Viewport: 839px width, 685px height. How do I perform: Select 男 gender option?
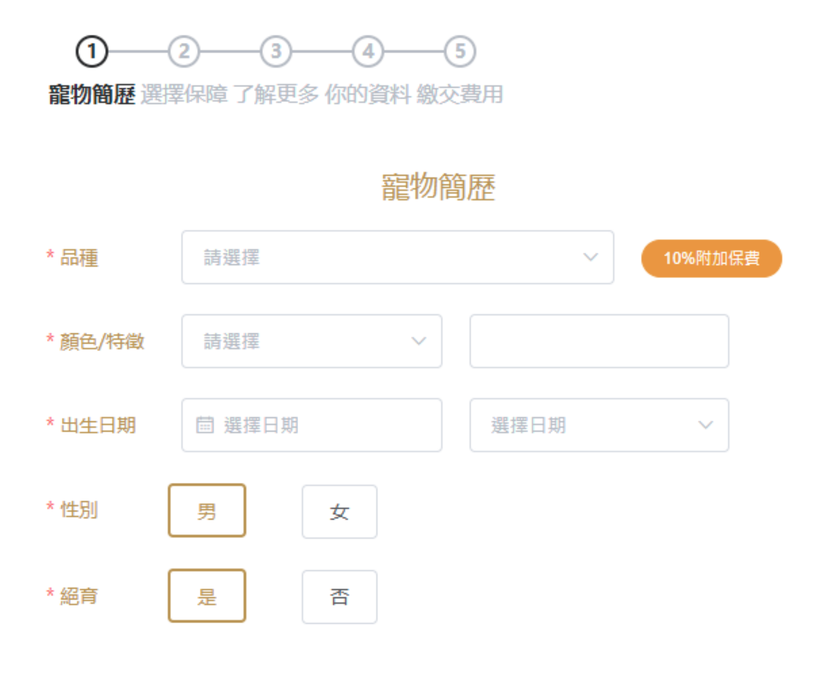point(207,510)
